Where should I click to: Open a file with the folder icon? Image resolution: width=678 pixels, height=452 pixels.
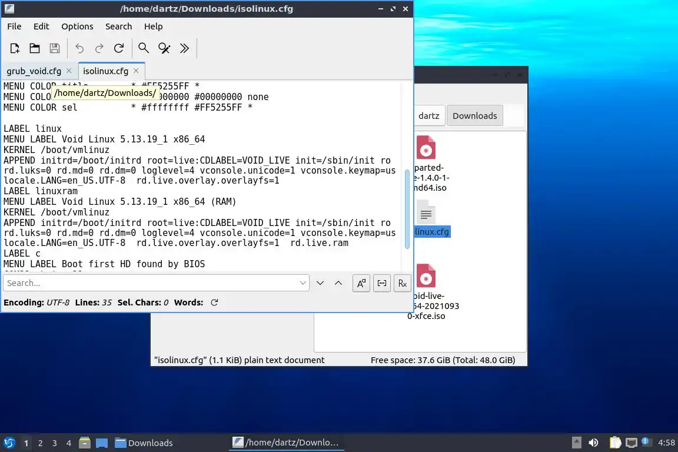click(35, 48)
